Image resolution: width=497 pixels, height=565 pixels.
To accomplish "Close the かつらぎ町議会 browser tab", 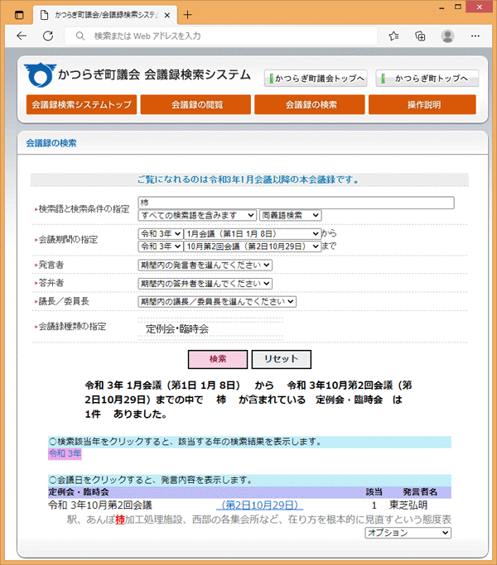I will coord(167,15).
